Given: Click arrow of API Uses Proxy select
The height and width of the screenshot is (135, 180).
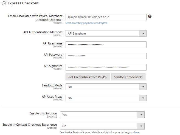Looking at the screenshot, I should 143,98.
